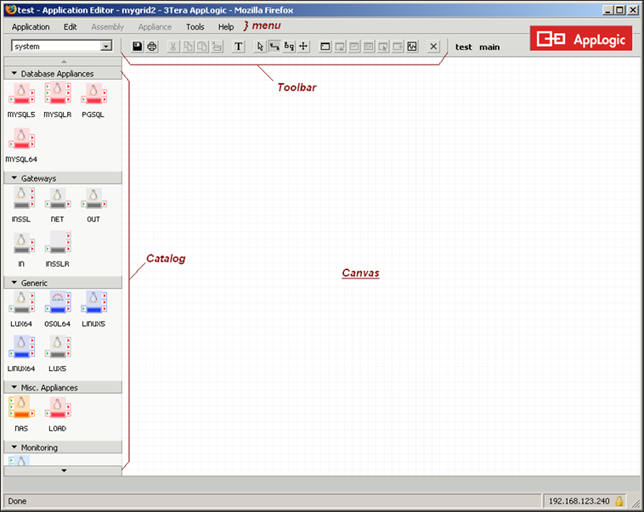
Task: Open the Application menu
Action: click(x=31, y=26)
